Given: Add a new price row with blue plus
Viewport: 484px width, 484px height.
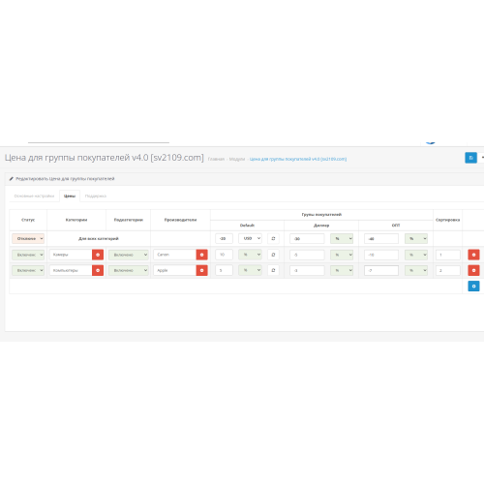Looking at the screenshot, I should [473, 286].
